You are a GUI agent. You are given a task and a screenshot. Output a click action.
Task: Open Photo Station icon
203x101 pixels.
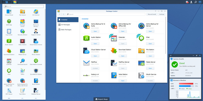click(x=36, y=52)
